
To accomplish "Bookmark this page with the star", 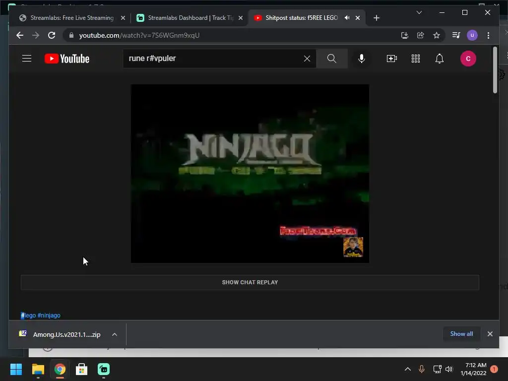I will tap(437, 35).
